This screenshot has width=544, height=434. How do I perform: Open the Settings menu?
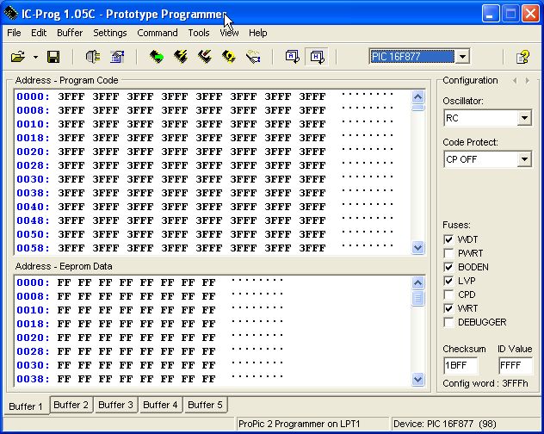109,33
